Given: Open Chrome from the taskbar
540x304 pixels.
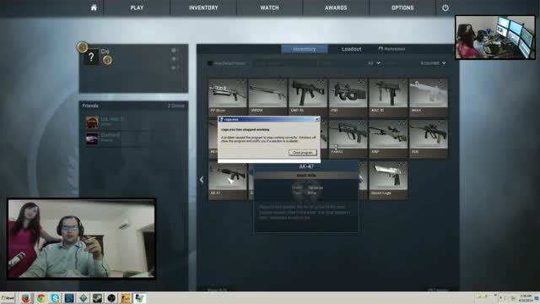Looking at the screenshot, I should [x=41, y=298].
